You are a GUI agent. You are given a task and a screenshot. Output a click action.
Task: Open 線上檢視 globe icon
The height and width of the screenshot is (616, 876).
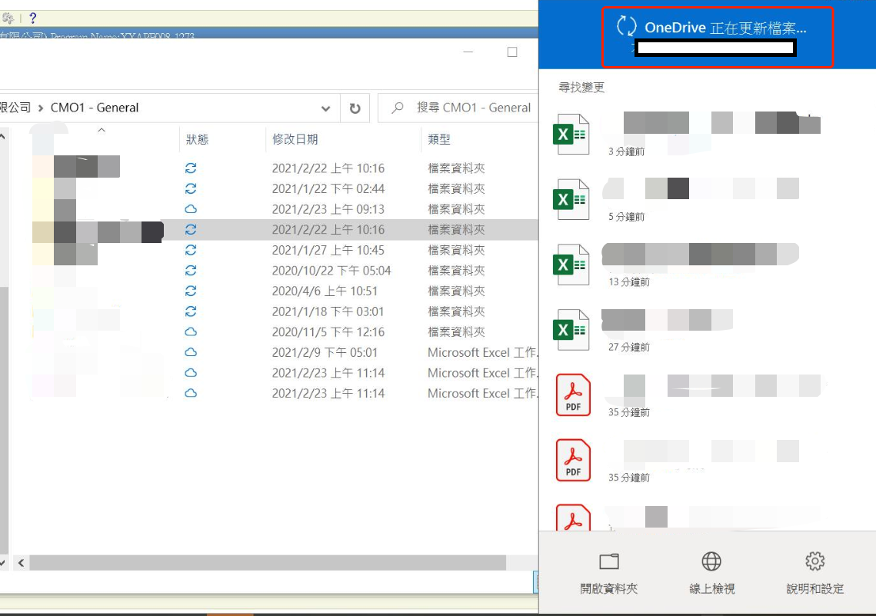[711, 561]
